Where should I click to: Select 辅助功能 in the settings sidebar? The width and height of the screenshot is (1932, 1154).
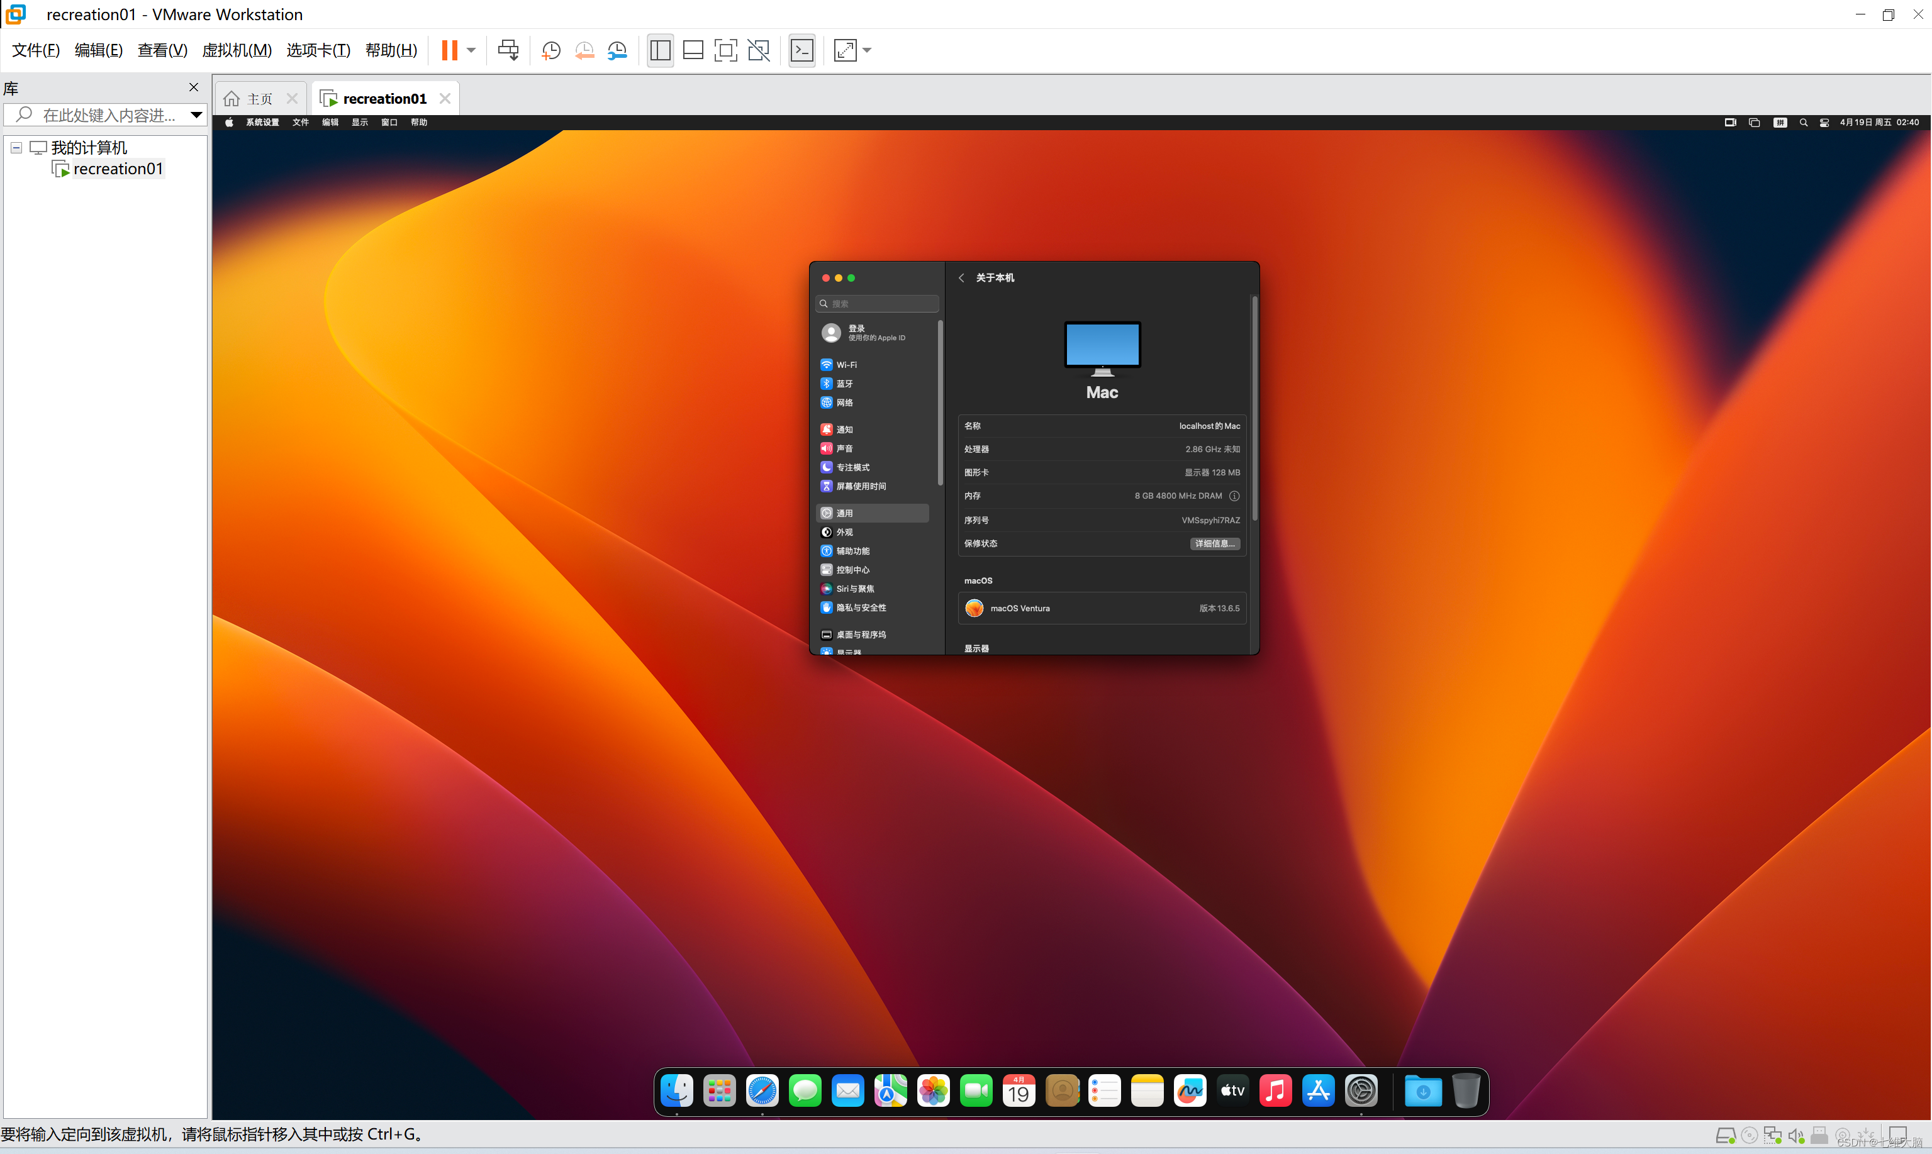click(x=873, y=550)
